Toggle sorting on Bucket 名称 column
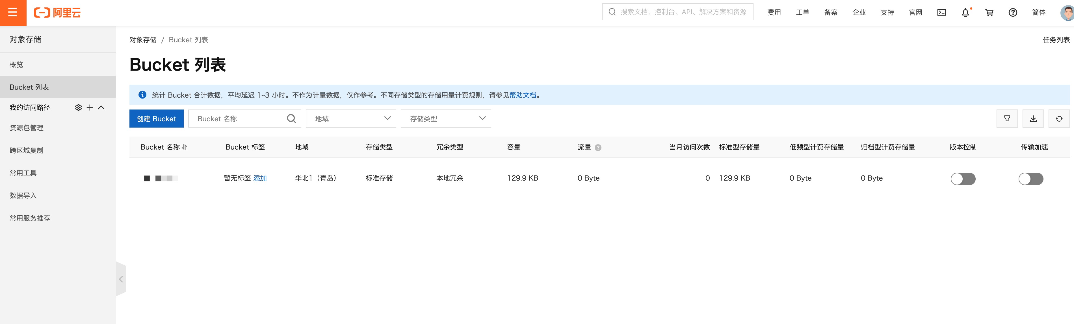Viewport: 1074px width, 324px height. (184, 147)
